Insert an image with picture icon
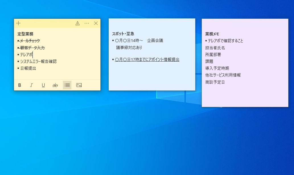The width and height of the screenshot is (294, 175). tap(79, 85)
